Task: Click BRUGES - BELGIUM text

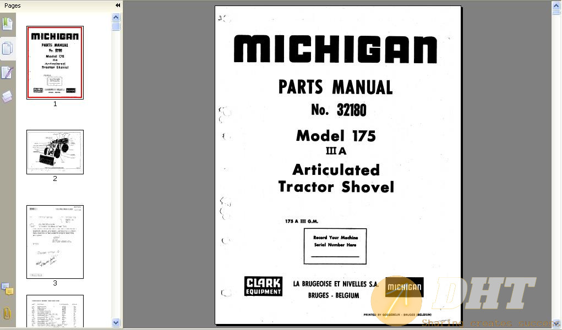Action: click(x=334, y=295)
